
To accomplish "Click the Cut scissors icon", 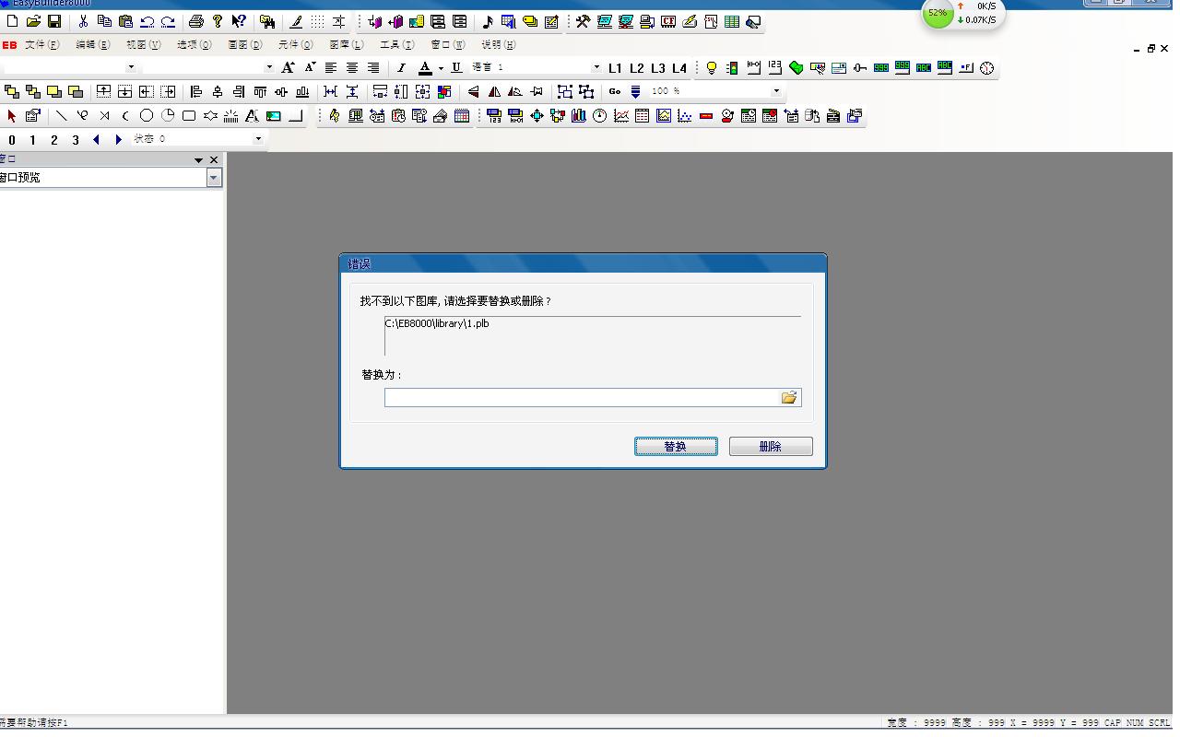I will click(x=83, y=21).
